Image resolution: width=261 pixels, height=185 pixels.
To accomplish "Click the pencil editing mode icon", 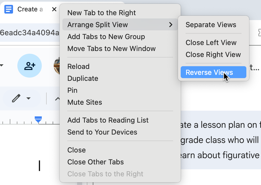I will tap(16, 98).
